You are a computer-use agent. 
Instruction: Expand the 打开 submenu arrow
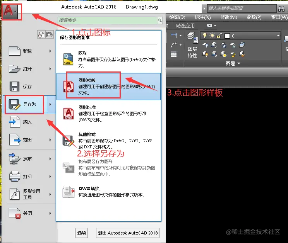pos(50,69)
